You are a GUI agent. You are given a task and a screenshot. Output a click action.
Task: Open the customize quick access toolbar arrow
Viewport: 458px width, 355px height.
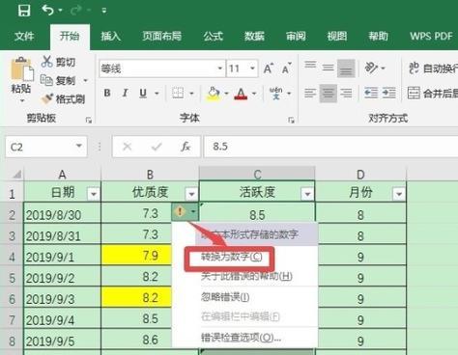tap(104, 11)
